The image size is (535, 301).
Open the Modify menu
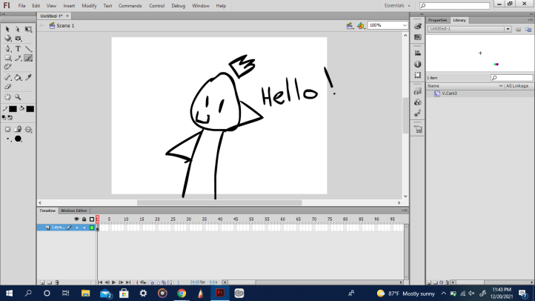89,5
